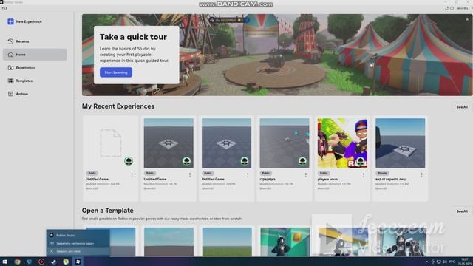The image size is (473, 266).
Task: Open options menu for third Untitled Game
Action: tap(248, 174)
